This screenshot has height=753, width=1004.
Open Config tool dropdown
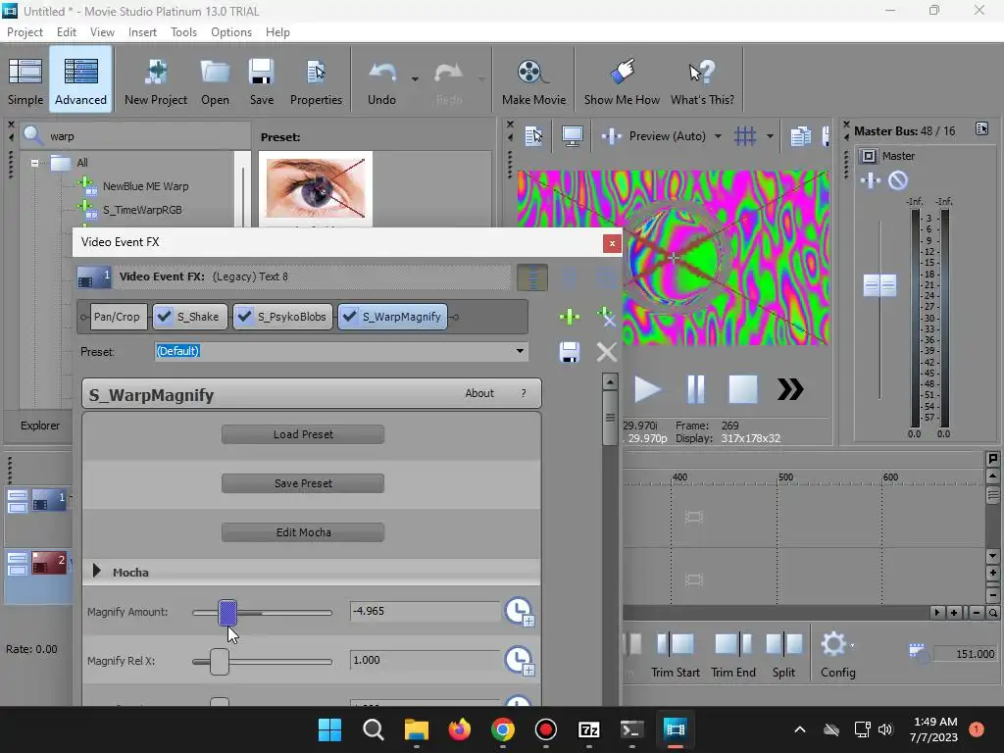click(853, 646)
